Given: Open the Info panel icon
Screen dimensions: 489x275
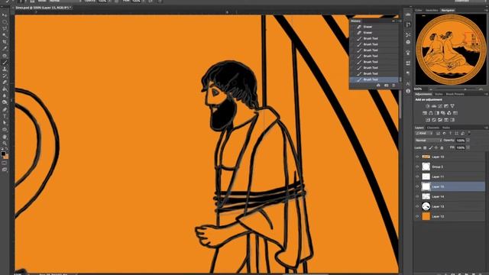Looking at the screenshot, I should point(408,91).
